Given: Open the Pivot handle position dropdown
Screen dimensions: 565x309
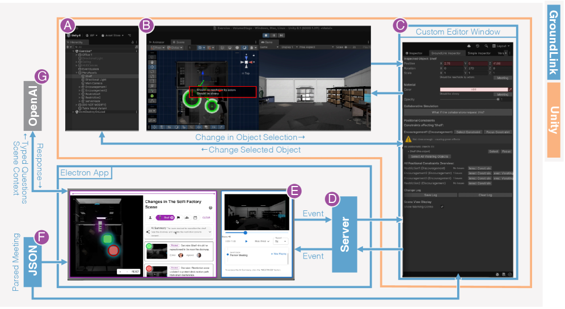Looking at the screenshot, I should coord(158,48).
